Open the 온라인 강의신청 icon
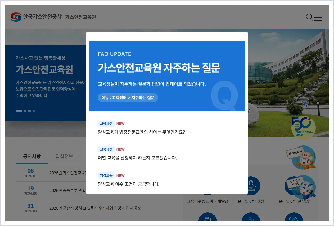This screenshot has height=226, width=334. point(251,186)
